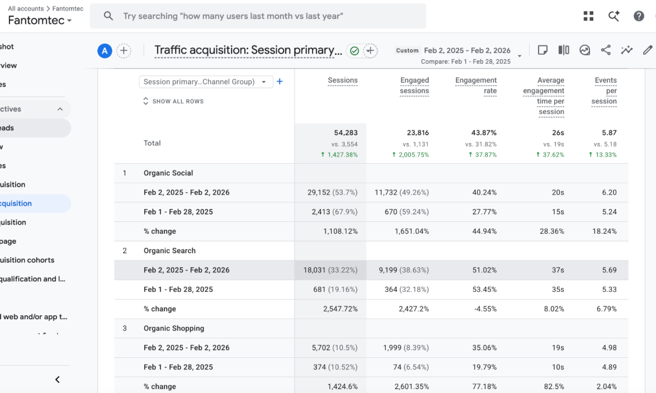The height and width of the screenshot is (393, 656).
Task: Select the acquisition cohorts sidebar item
Action: pos(27,260)
